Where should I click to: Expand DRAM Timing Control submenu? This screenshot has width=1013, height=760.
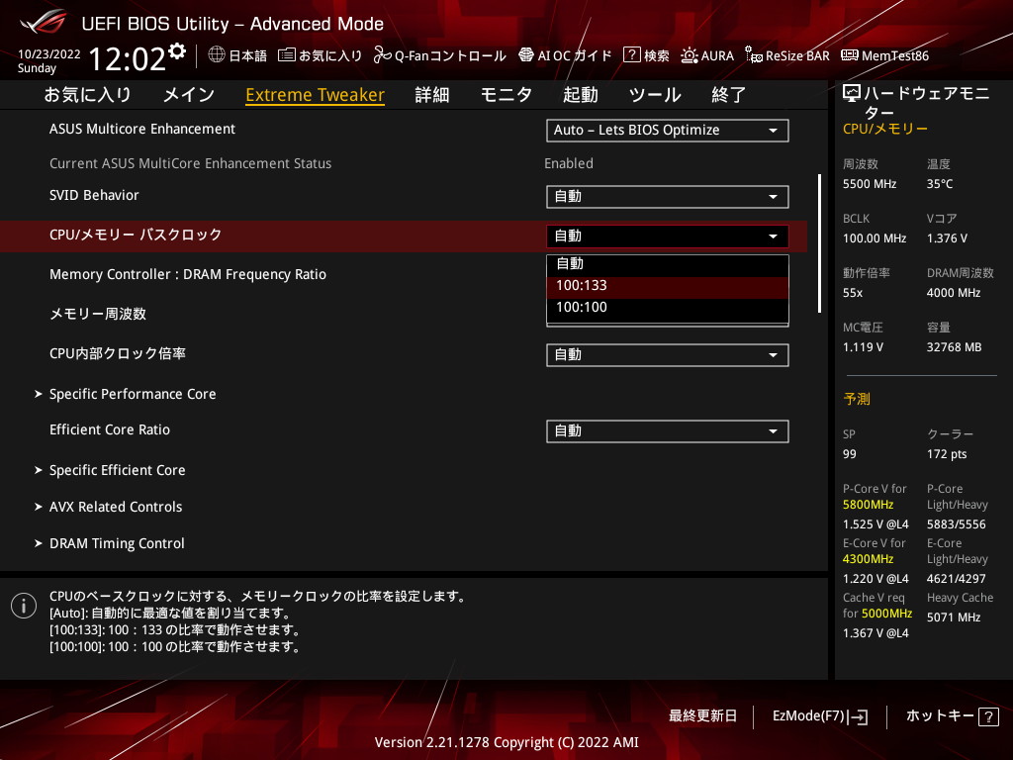point(117,543)
